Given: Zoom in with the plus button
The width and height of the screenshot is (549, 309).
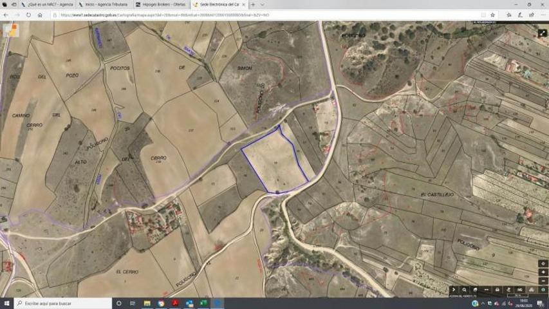Looking at the screenshot, I should coord(543,272).
